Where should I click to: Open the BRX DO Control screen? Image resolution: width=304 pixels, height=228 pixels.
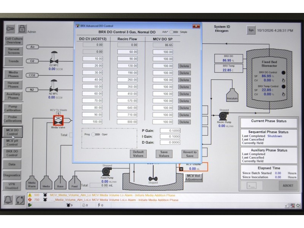(12, 153)
